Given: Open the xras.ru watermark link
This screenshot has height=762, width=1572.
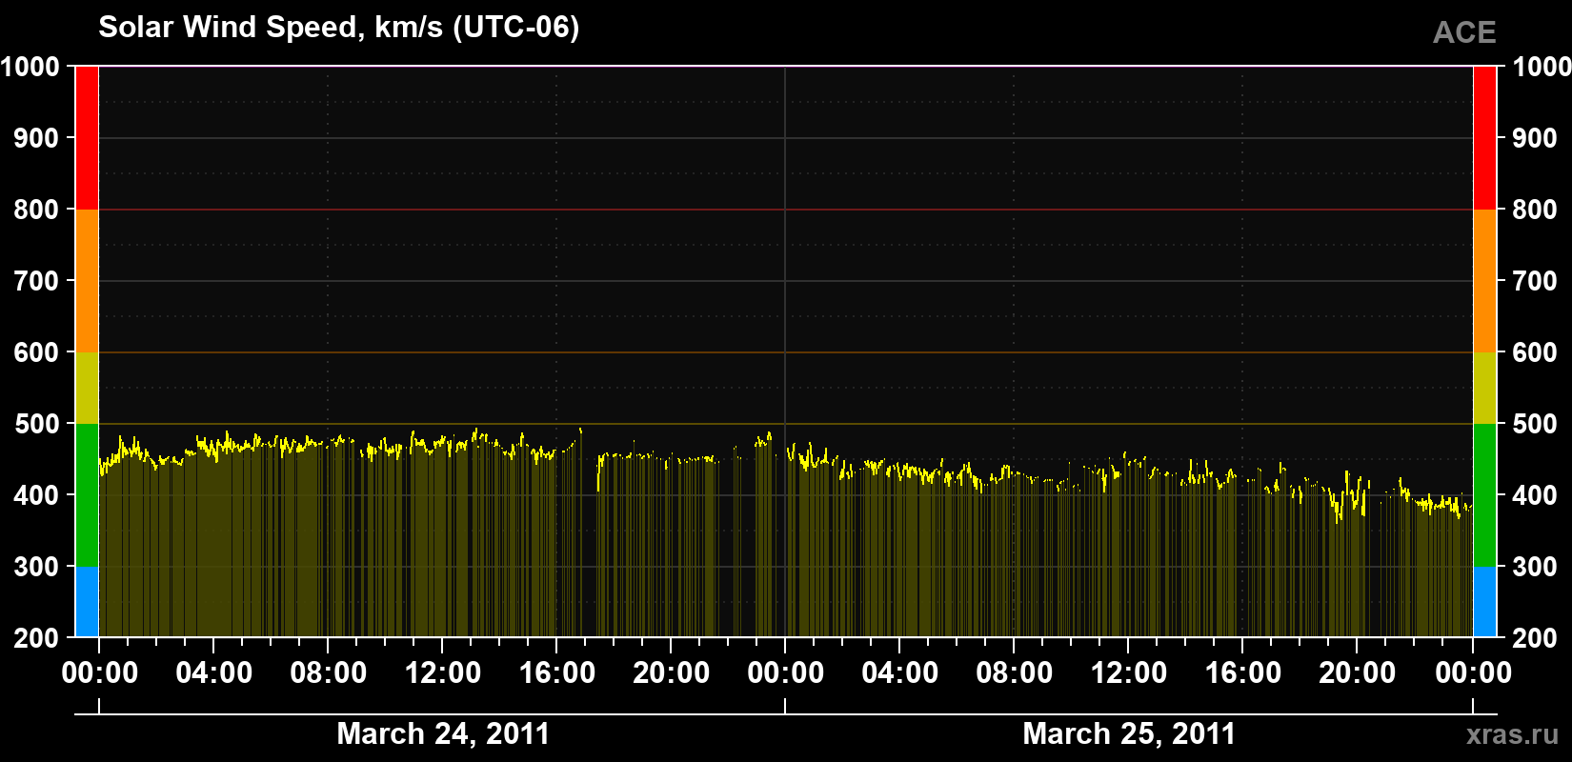Looking at the screenshot, I should tap(1513, 734).
